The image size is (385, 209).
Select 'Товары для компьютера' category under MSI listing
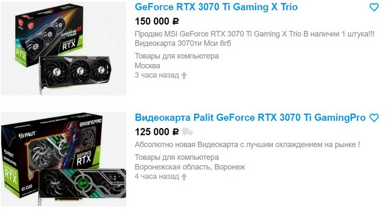click(x=177, y=56)
